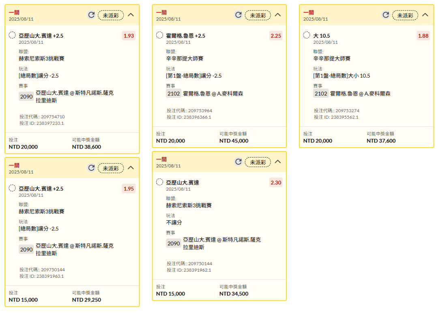Image resolution: width=438 pixels, height=315 pixels.
Task: Click the 1.88 odds badge
Action: click(x=423, y=36)
